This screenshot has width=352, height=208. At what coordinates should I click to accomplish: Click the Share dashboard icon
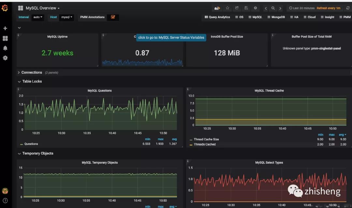(237, 8)
